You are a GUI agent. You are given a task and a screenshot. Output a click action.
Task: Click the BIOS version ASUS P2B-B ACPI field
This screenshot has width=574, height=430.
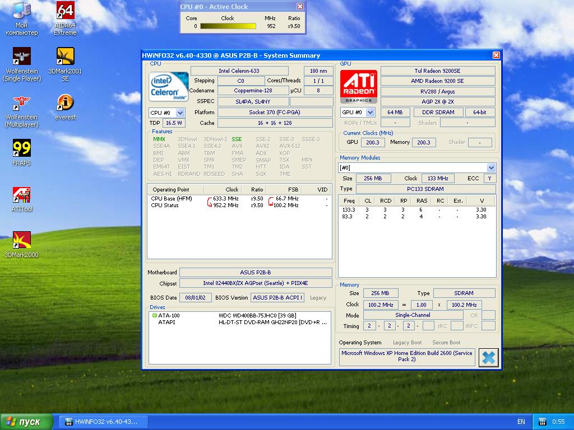[x=277, y=298]
